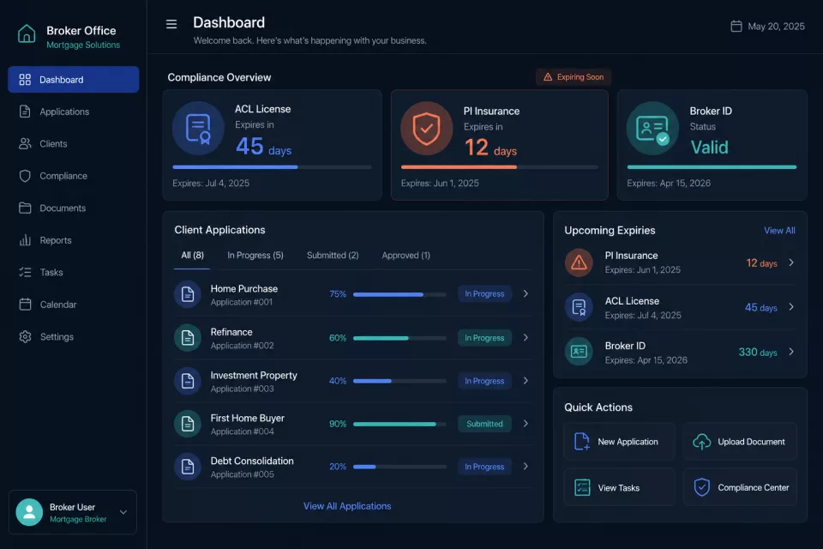
Task: Select the All (8) tab
Action: [192, 256]
